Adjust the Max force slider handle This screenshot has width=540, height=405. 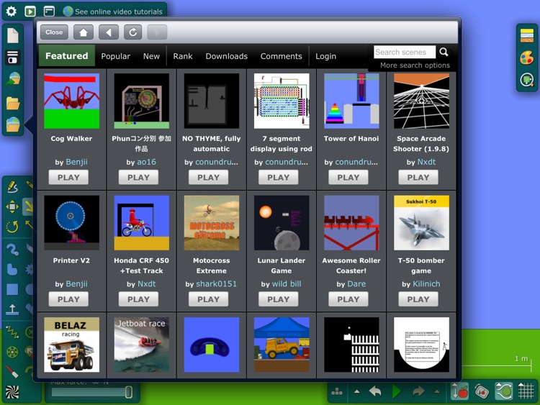pyautogui.click(x=128, y=392)
